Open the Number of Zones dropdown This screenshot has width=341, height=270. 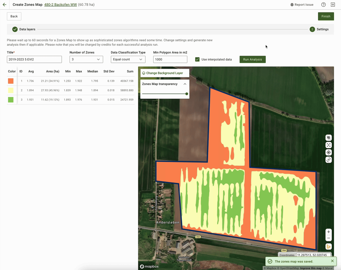[x=86, y=59]
